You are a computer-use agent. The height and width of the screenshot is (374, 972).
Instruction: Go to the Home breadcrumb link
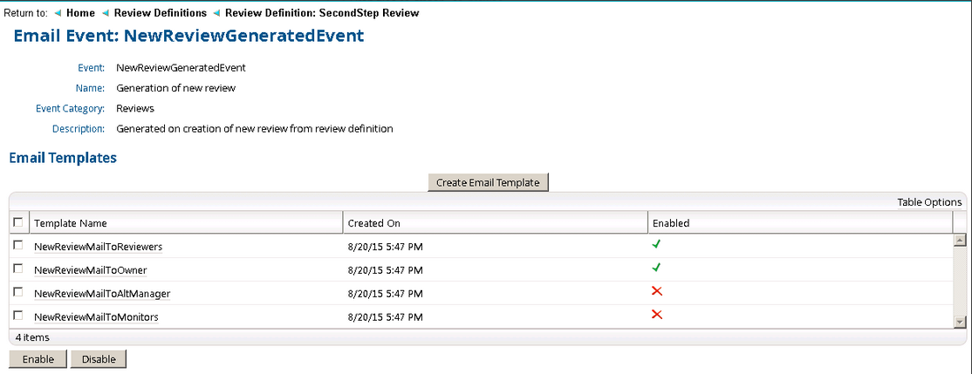click(x=80, y=13)
